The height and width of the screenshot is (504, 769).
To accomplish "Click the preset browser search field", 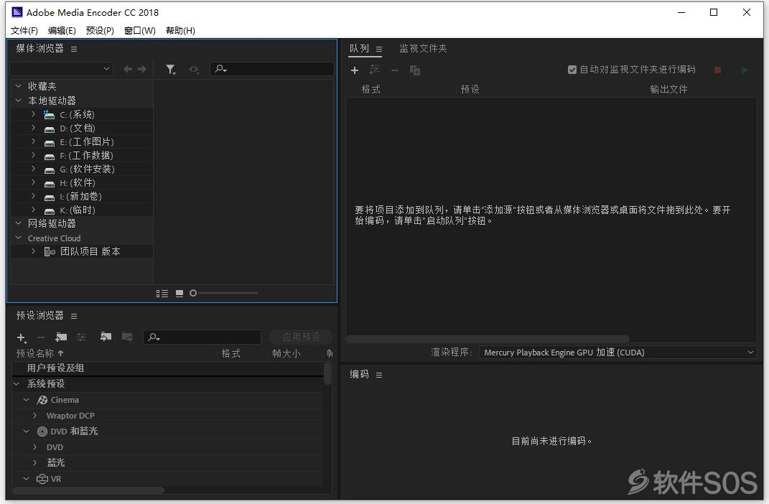I will 202,337.
